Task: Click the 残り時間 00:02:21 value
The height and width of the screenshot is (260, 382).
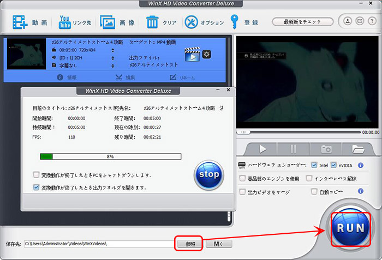Action: pos(152,137)
